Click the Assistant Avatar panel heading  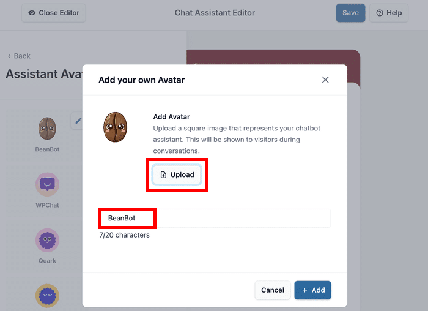coord(43,74)
